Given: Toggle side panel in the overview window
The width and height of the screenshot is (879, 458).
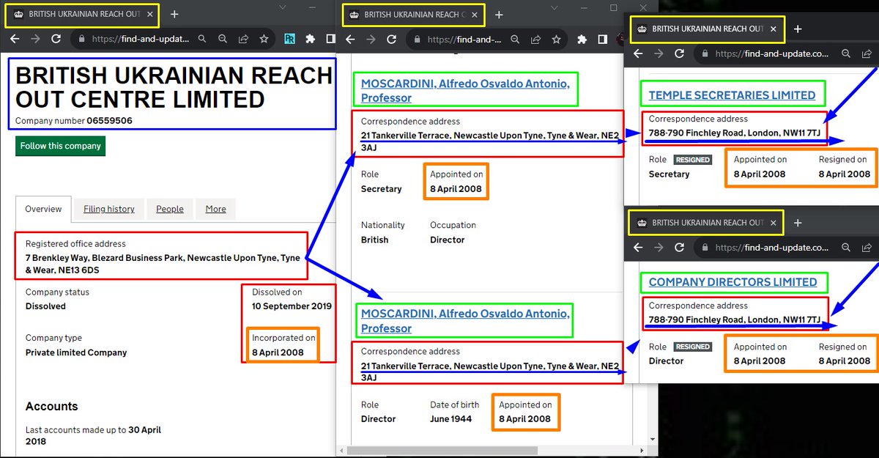Looking at the screenshot, I should [330, 40].
